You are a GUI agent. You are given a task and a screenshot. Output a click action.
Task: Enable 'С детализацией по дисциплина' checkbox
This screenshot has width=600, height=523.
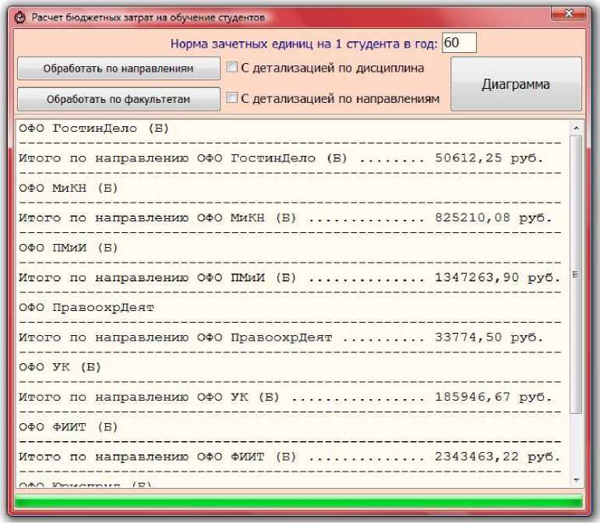(x=232, y=68)
